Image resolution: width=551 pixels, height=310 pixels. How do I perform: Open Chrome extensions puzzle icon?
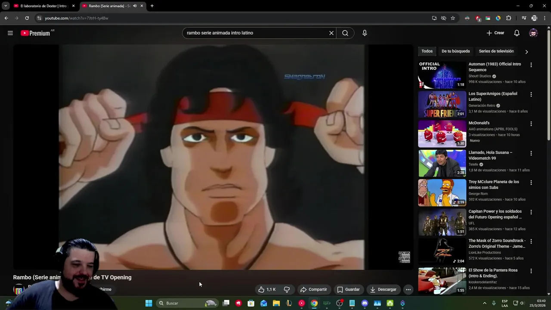coord(509,18)
